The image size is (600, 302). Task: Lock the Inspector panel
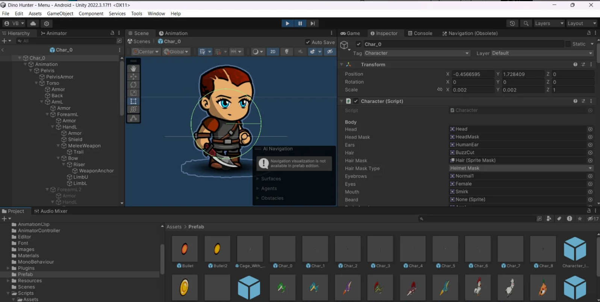point(589,33)
